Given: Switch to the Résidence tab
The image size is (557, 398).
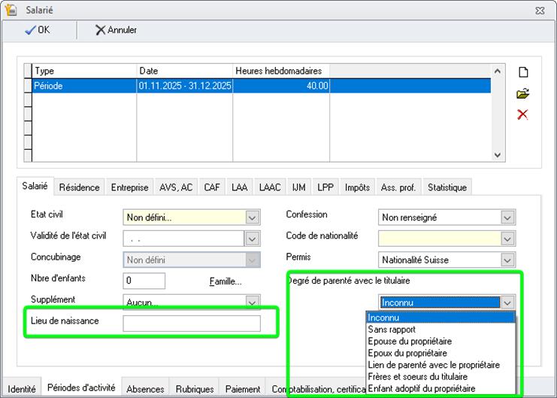Looking at the screenshot, I should click(80, 187).
